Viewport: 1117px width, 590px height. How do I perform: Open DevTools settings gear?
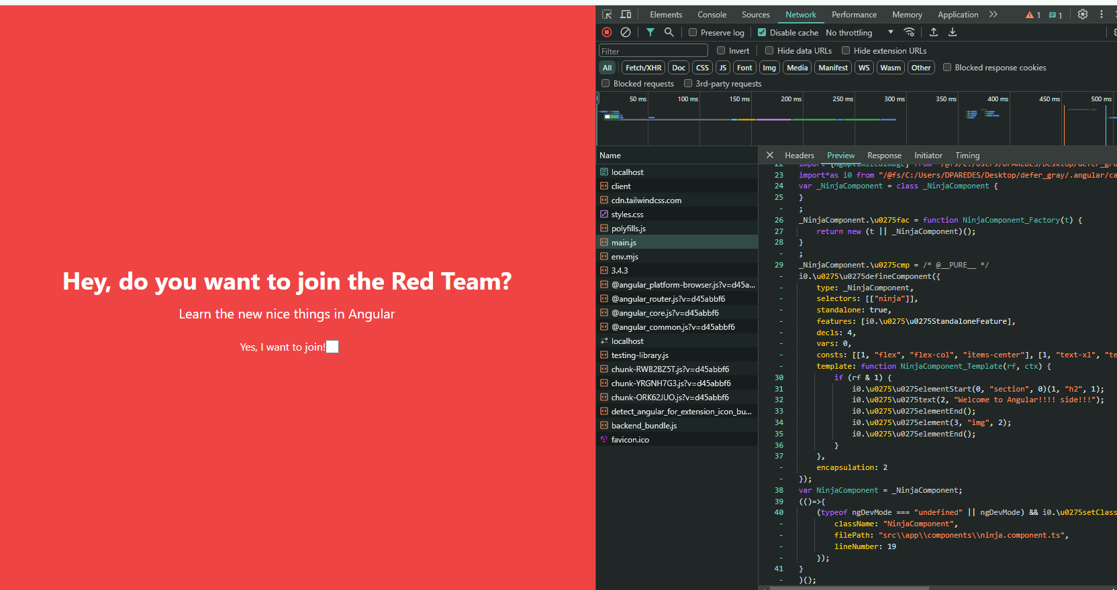tap(1083, 14)
